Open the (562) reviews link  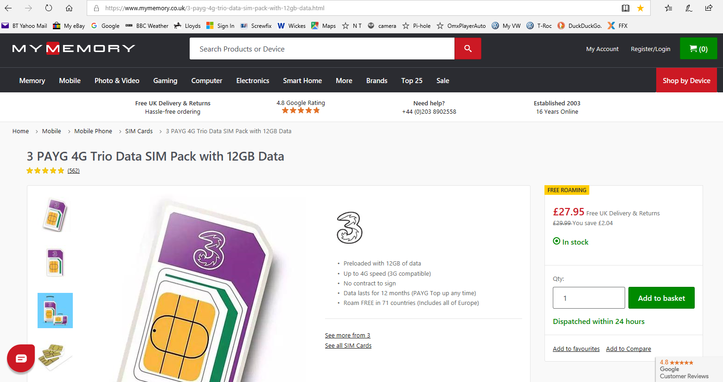point(73,170)
